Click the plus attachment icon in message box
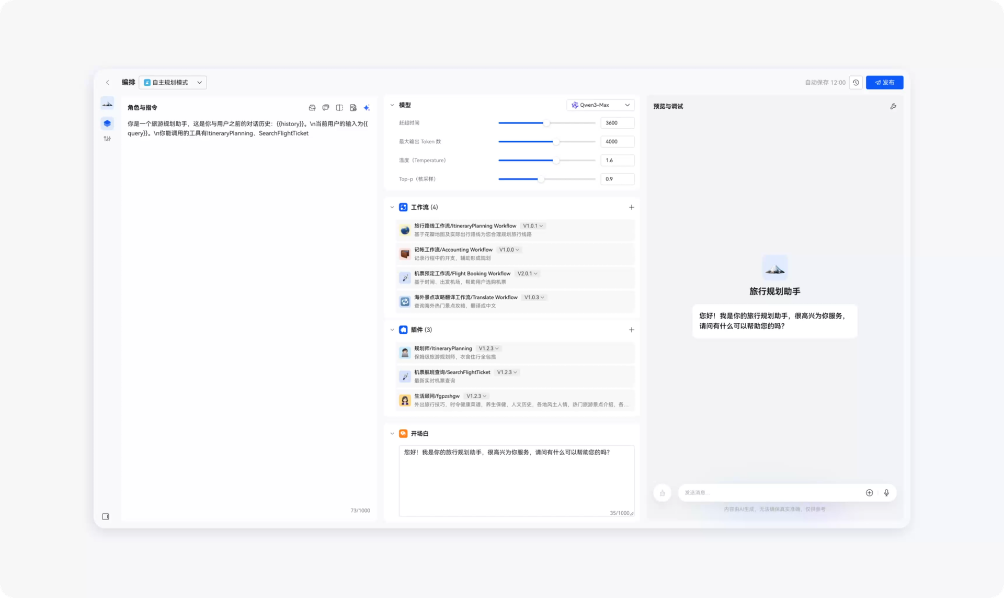 [x=869, y=493]
